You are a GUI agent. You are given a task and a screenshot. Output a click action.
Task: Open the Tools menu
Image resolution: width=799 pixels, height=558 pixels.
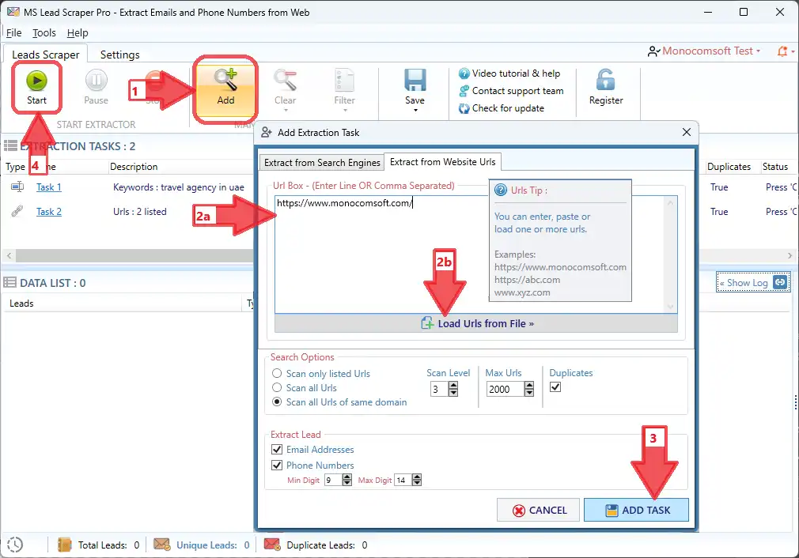pyautogui.click(x=44, y=32)
